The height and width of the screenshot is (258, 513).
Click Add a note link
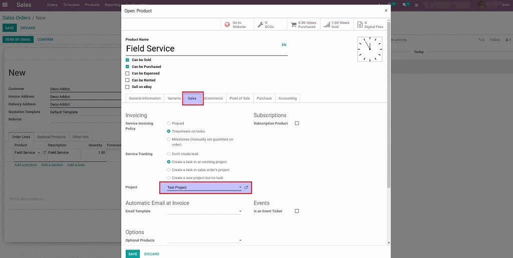click(76, 165)
